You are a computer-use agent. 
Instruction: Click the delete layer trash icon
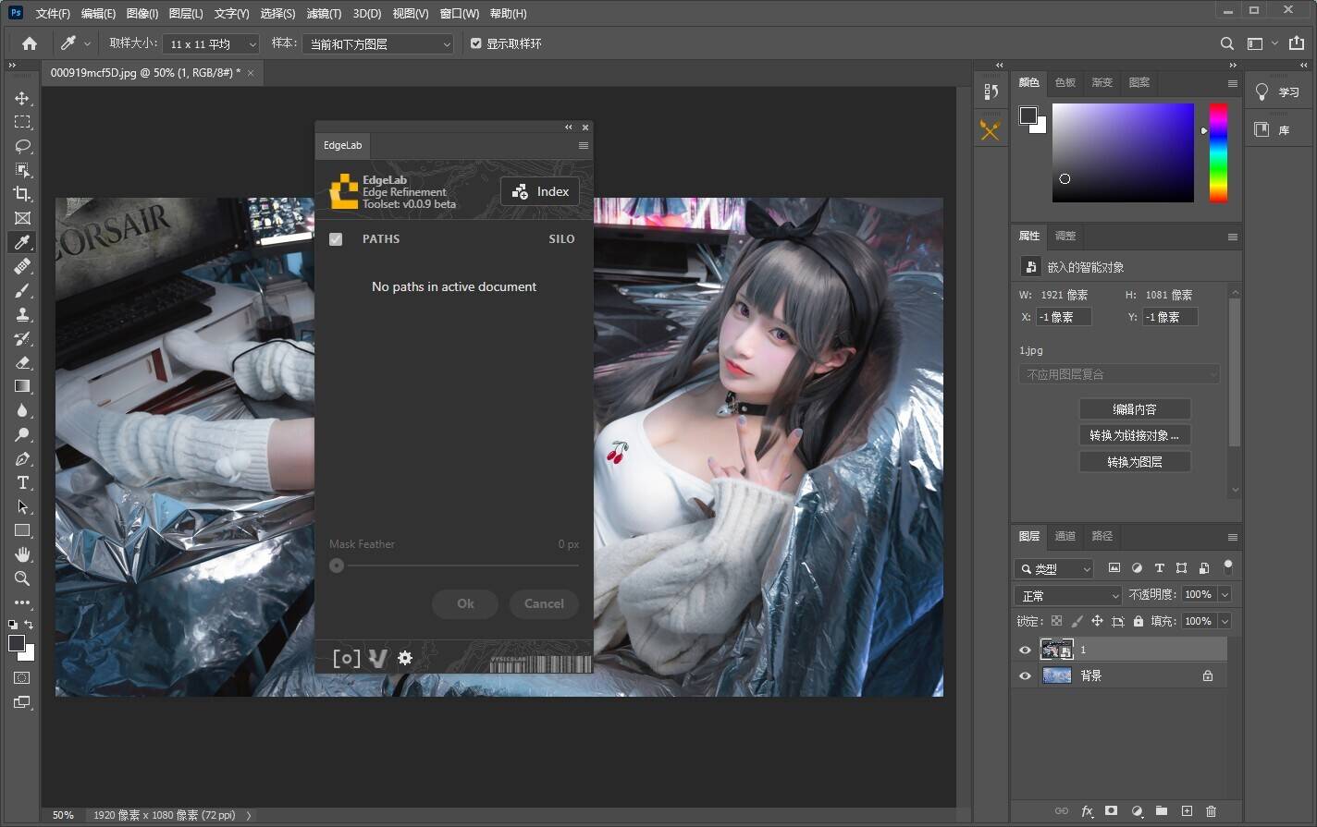click(x=1212, y=810)
